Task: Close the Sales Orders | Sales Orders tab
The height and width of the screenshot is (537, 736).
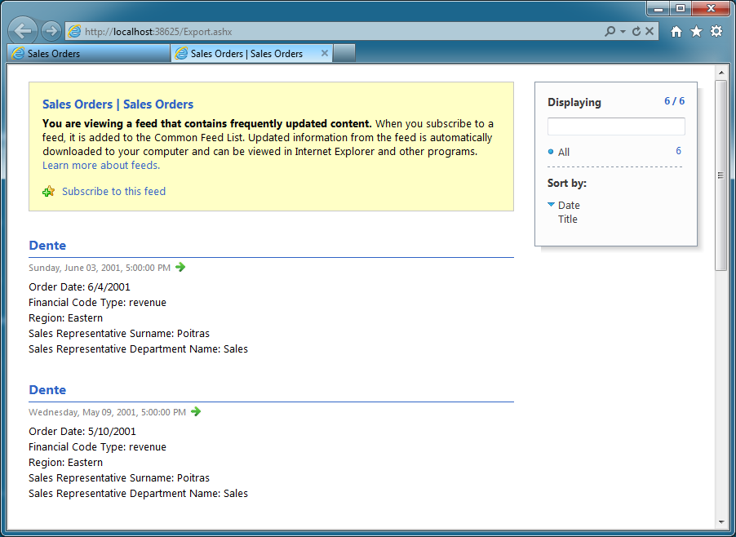Action: [325, 54]
